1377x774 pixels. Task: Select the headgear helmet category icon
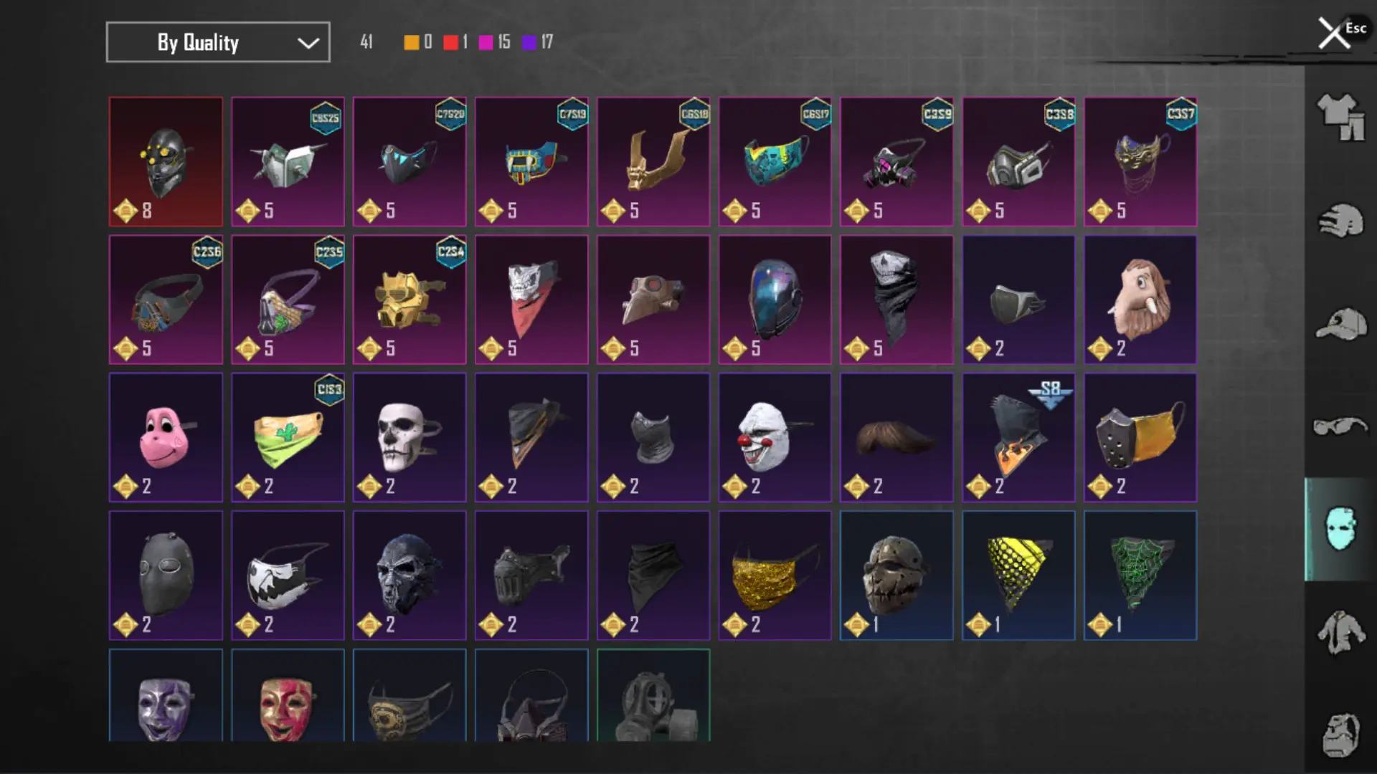1340,221
